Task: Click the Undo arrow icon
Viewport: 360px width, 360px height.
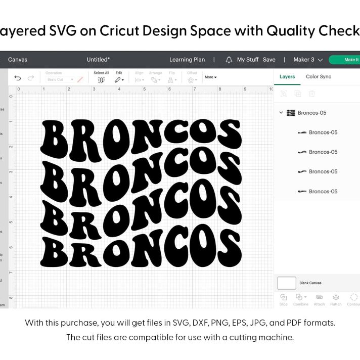Action: click(x=18, y=78)
